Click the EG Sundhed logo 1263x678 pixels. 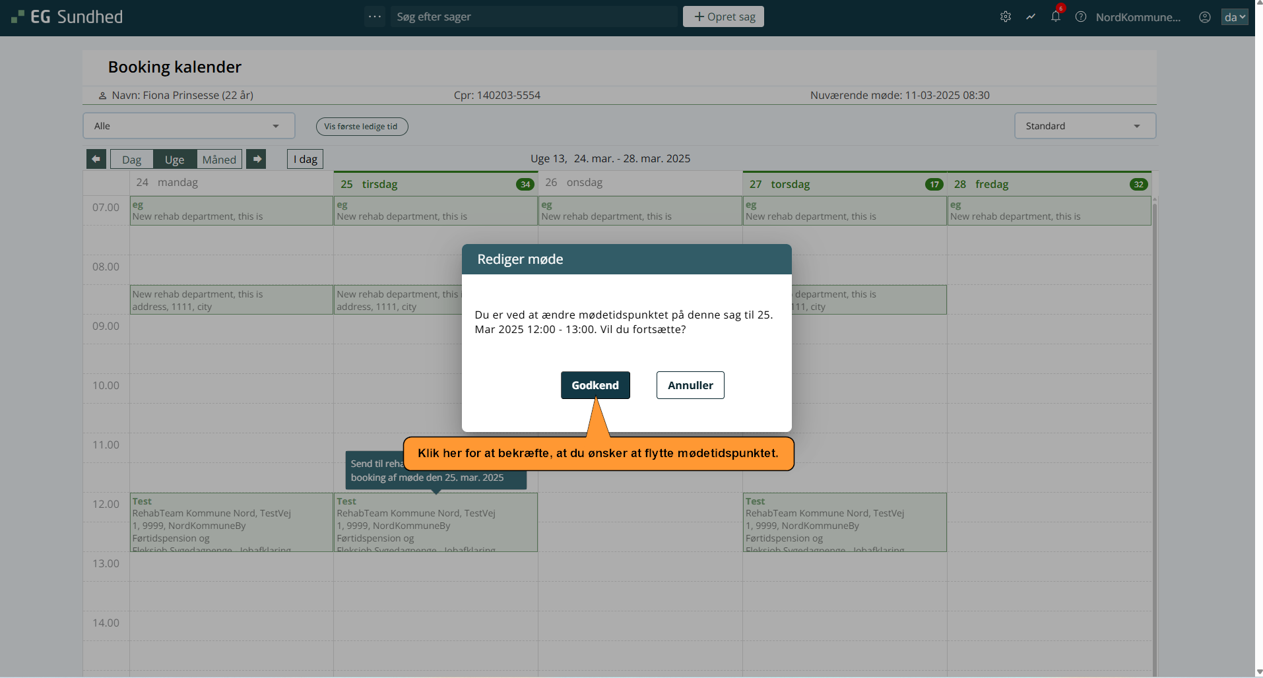[x=67, y=17]
